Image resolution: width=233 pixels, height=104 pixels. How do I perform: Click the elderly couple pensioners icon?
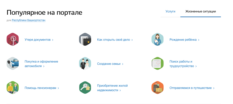point(13,88)
